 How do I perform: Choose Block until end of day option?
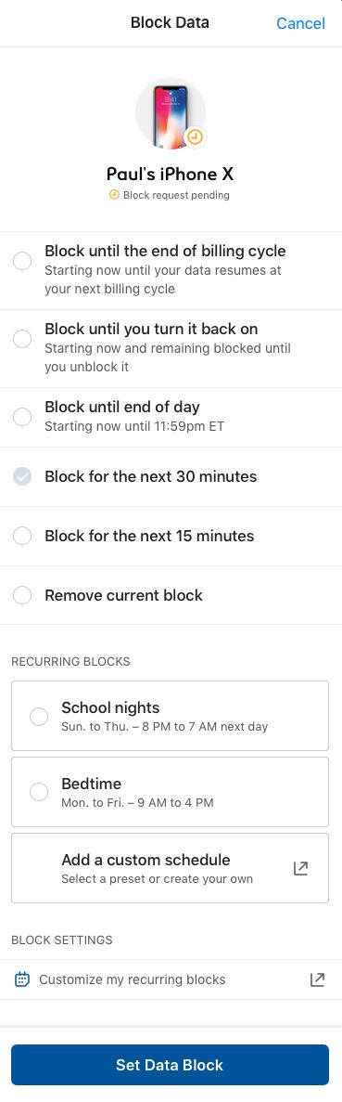tap(171, 418)
